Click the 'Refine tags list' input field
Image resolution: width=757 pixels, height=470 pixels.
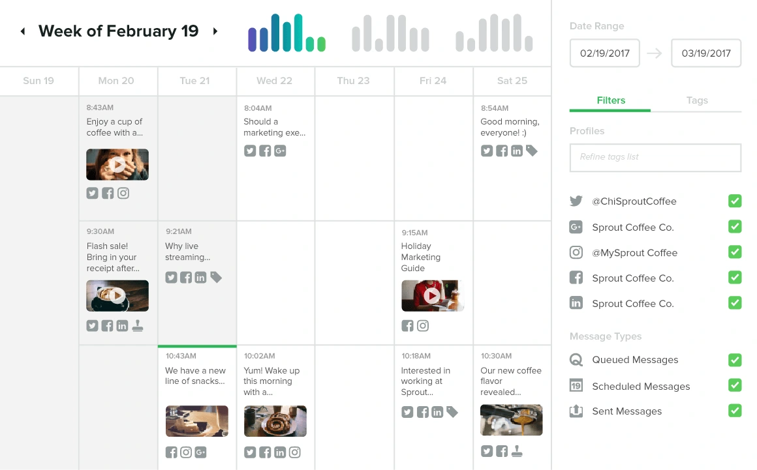pos(655,157)
